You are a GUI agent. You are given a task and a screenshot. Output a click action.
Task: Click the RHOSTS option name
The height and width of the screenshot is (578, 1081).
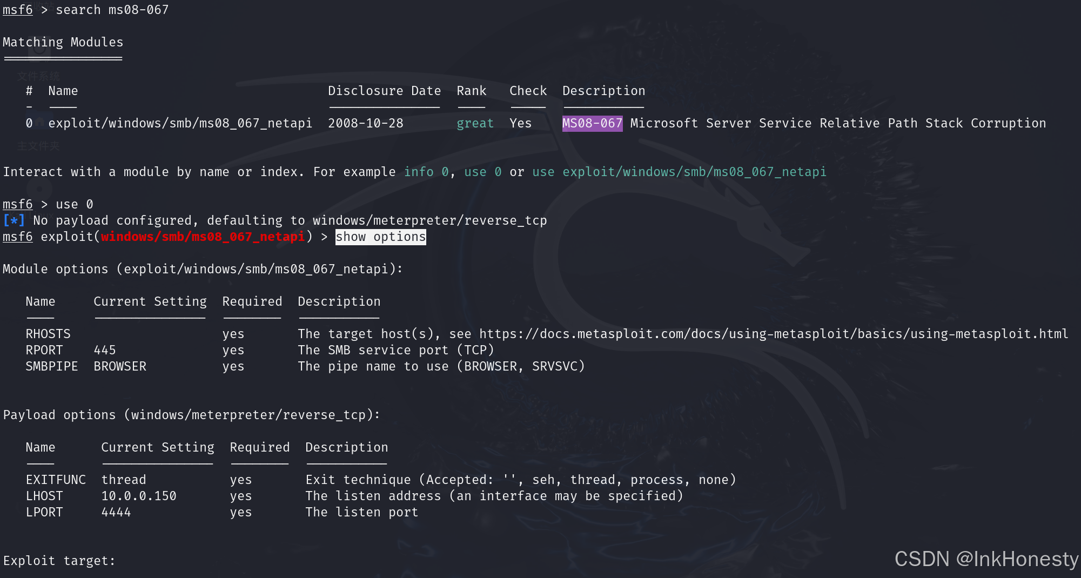48,333
